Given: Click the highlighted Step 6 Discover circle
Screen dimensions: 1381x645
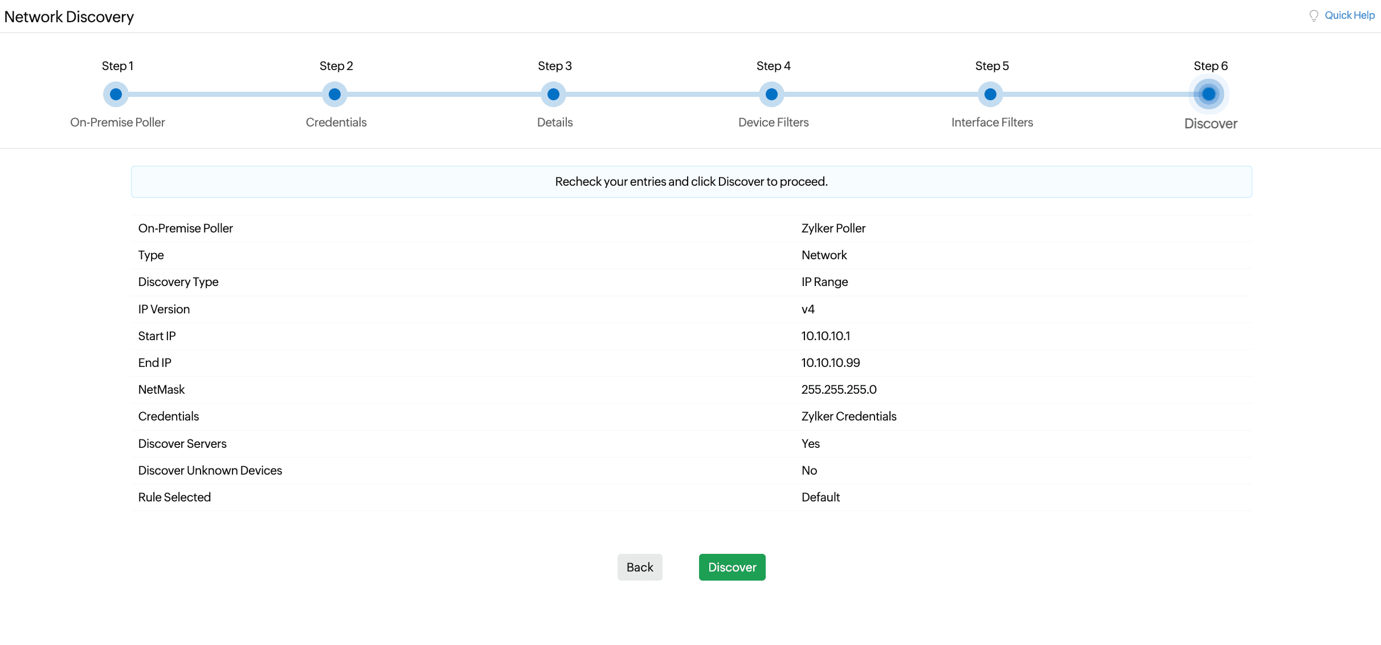Looking at the screenshot, I should 1208,94.
